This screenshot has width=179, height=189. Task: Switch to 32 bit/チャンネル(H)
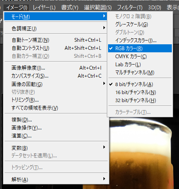pyautogui.click(x=140, y=100)
